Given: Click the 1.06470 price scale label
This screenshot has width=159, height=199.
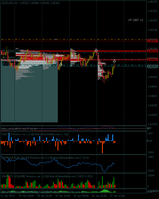Looking at the screenshot, I should 152,20.
